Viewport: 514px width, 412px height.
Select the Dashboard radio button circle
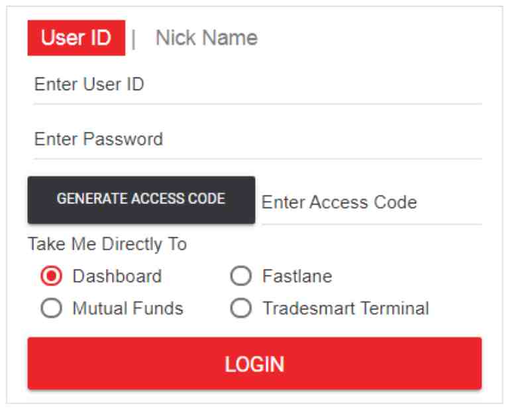(x=51, y=276)
